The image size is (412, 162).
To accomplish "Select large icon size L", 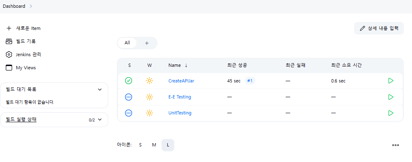I will pos(168,145).
